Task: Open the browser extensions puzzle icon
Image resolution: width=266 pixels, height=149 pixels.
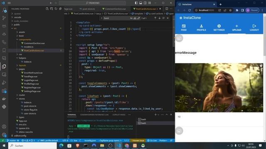Action: tap(237, 10)
